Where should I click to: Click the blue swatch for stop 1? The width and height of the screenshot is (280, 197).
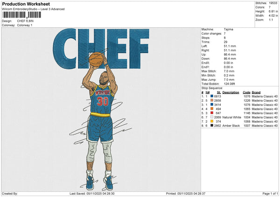pos(212,96)
